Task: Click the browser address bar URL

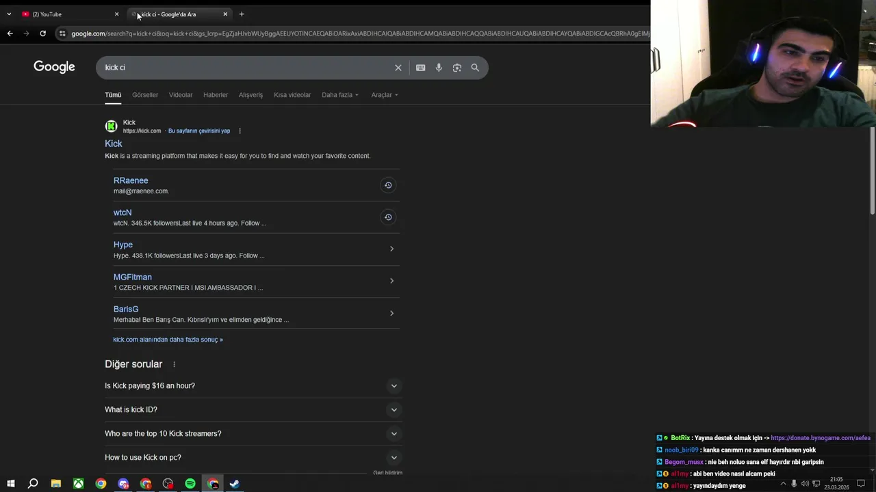Action: (359, 33)
